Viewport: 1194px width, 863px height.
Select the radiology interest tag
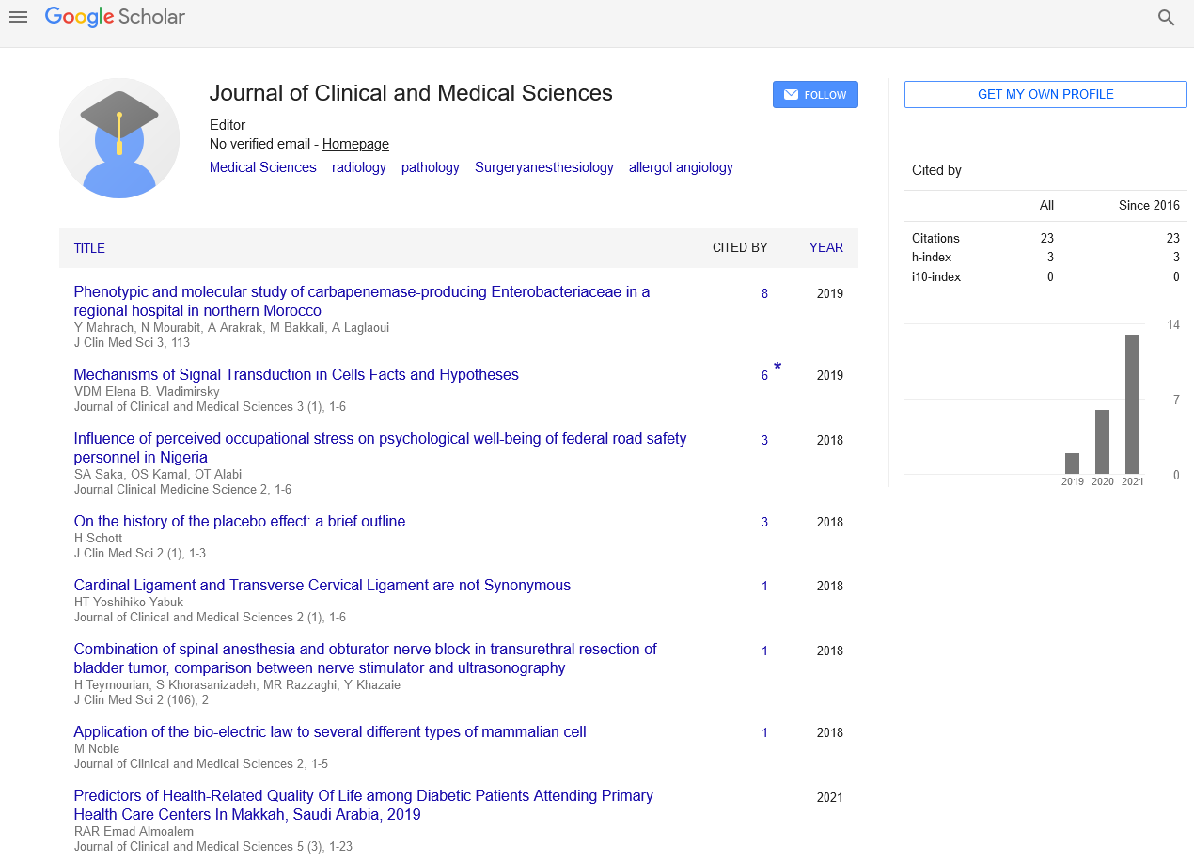click(x=358, y=167)
